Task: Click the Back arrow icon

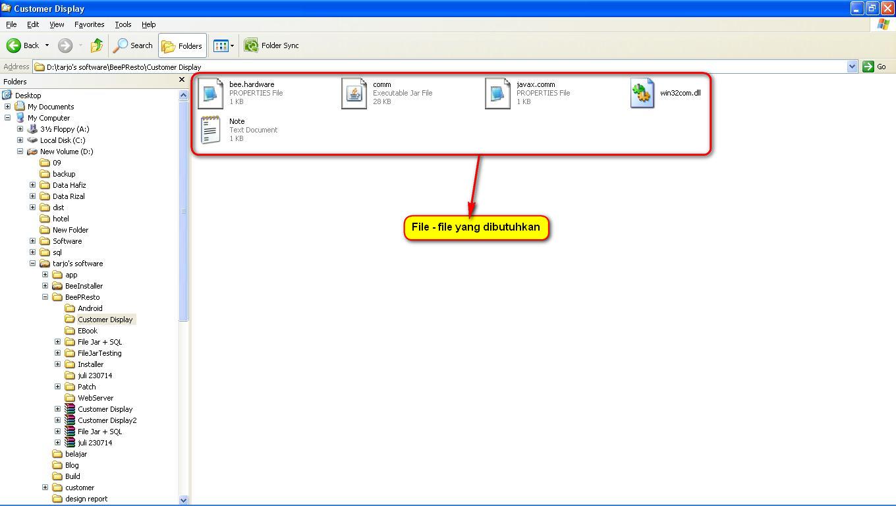Action: coord(14,45)
